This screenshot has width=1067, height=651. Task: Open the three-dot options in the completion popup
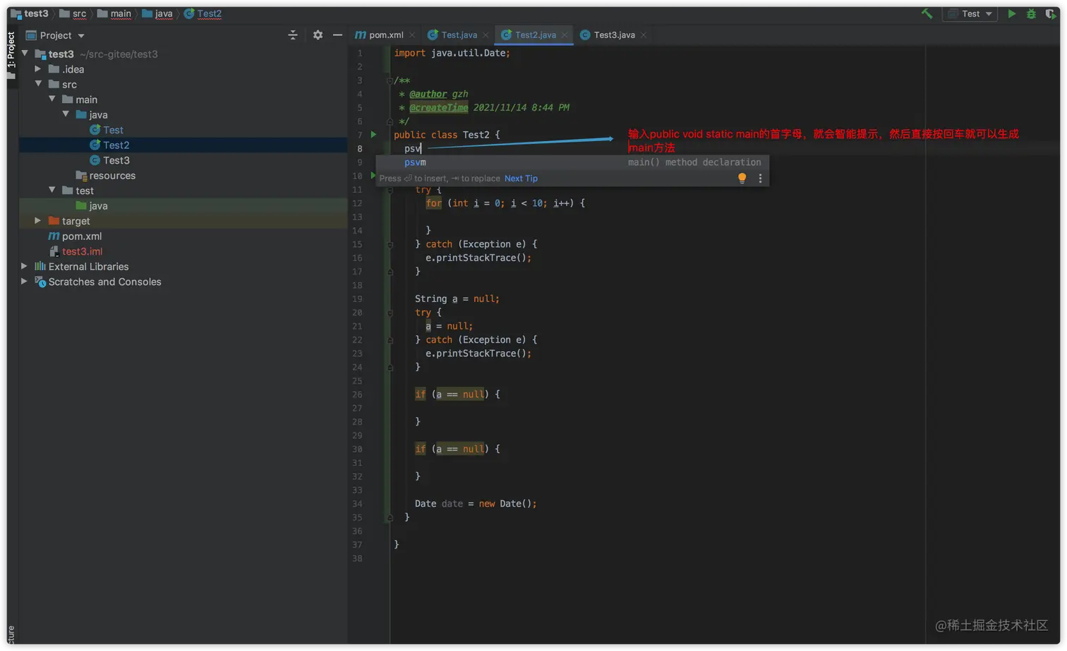pyautogui.click(x=760, y=178)
